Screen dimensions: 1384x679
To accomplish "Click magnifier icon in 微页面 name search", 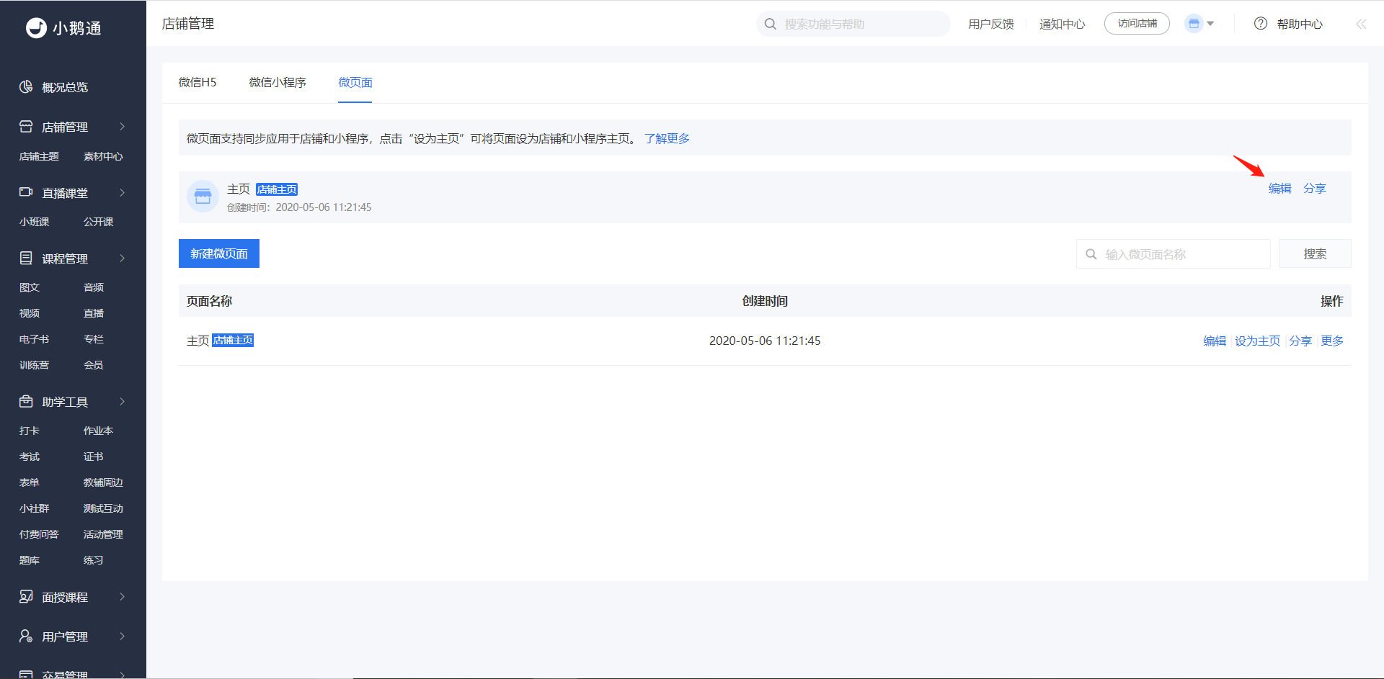I will (x=1091, y=254).
